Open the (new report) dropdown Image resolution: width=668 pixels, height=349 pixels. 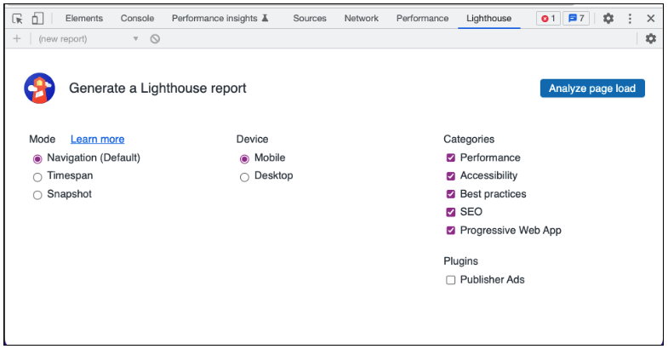tap(88, 39)
